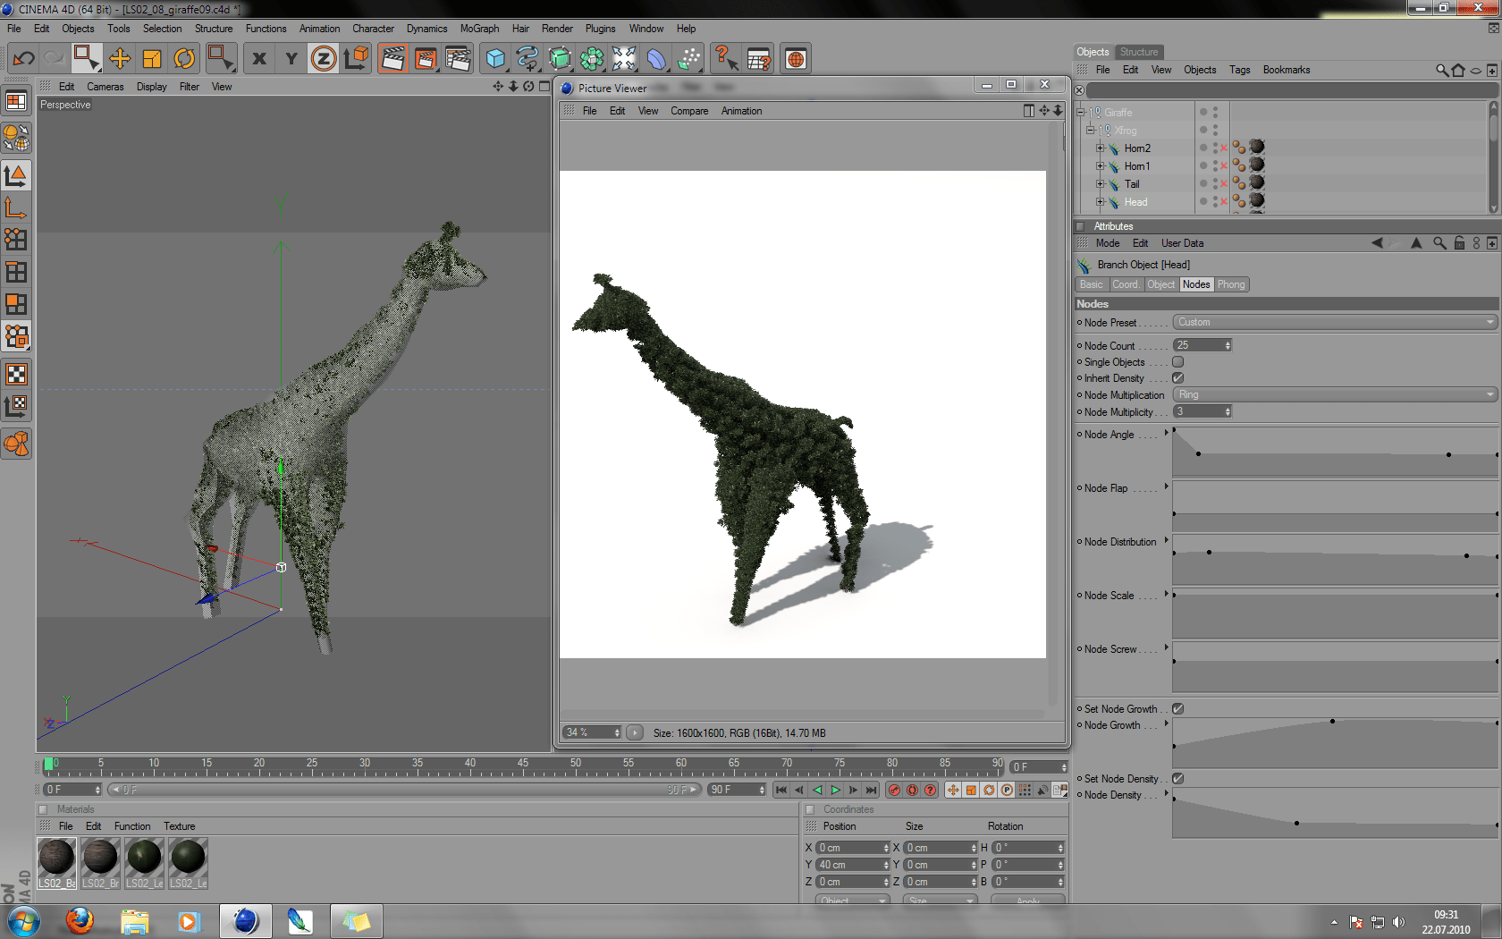Enable Single Objects checkbox
The image size is (1502, 939).
click(1177, 362)
